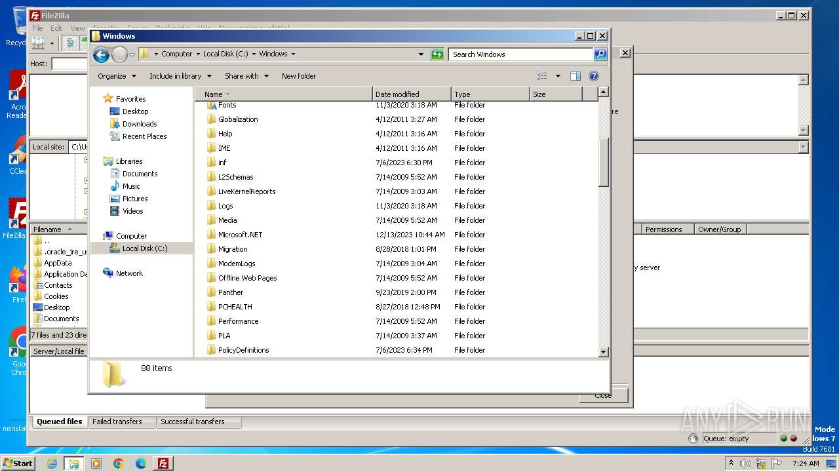
Task: Sort by Date modified column header
Action: (x=412, y=94)
